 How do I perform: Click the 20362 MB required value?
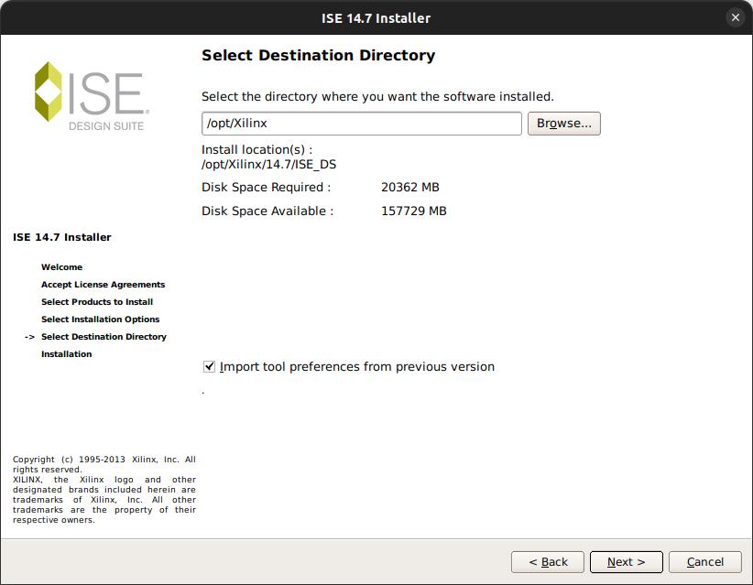(x=410, y=187)
